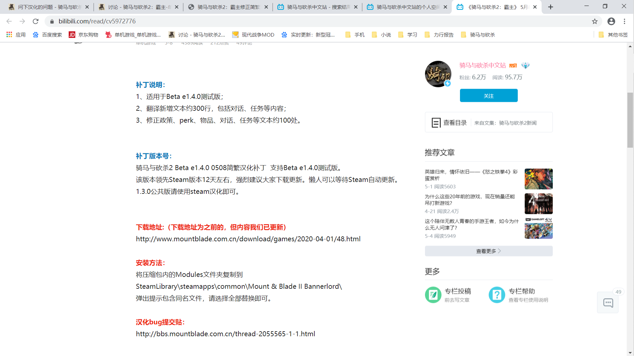Open the 手游王者 recommended article

click(x=472, y=224)
